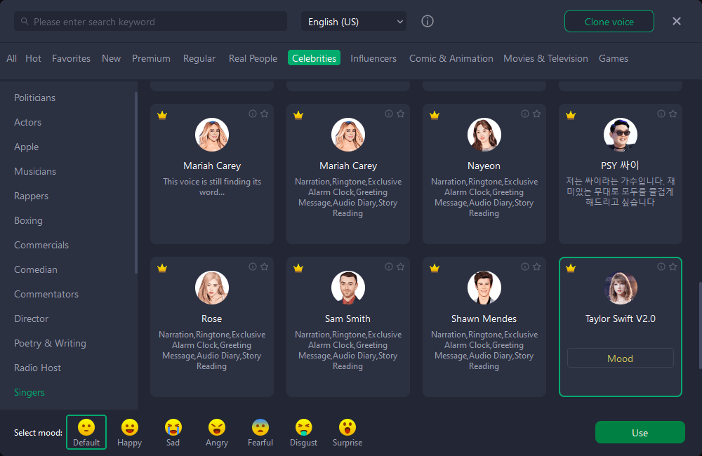Open the Movies & Television tab
Screen dimensions: 702x456
tap(545, 58)
